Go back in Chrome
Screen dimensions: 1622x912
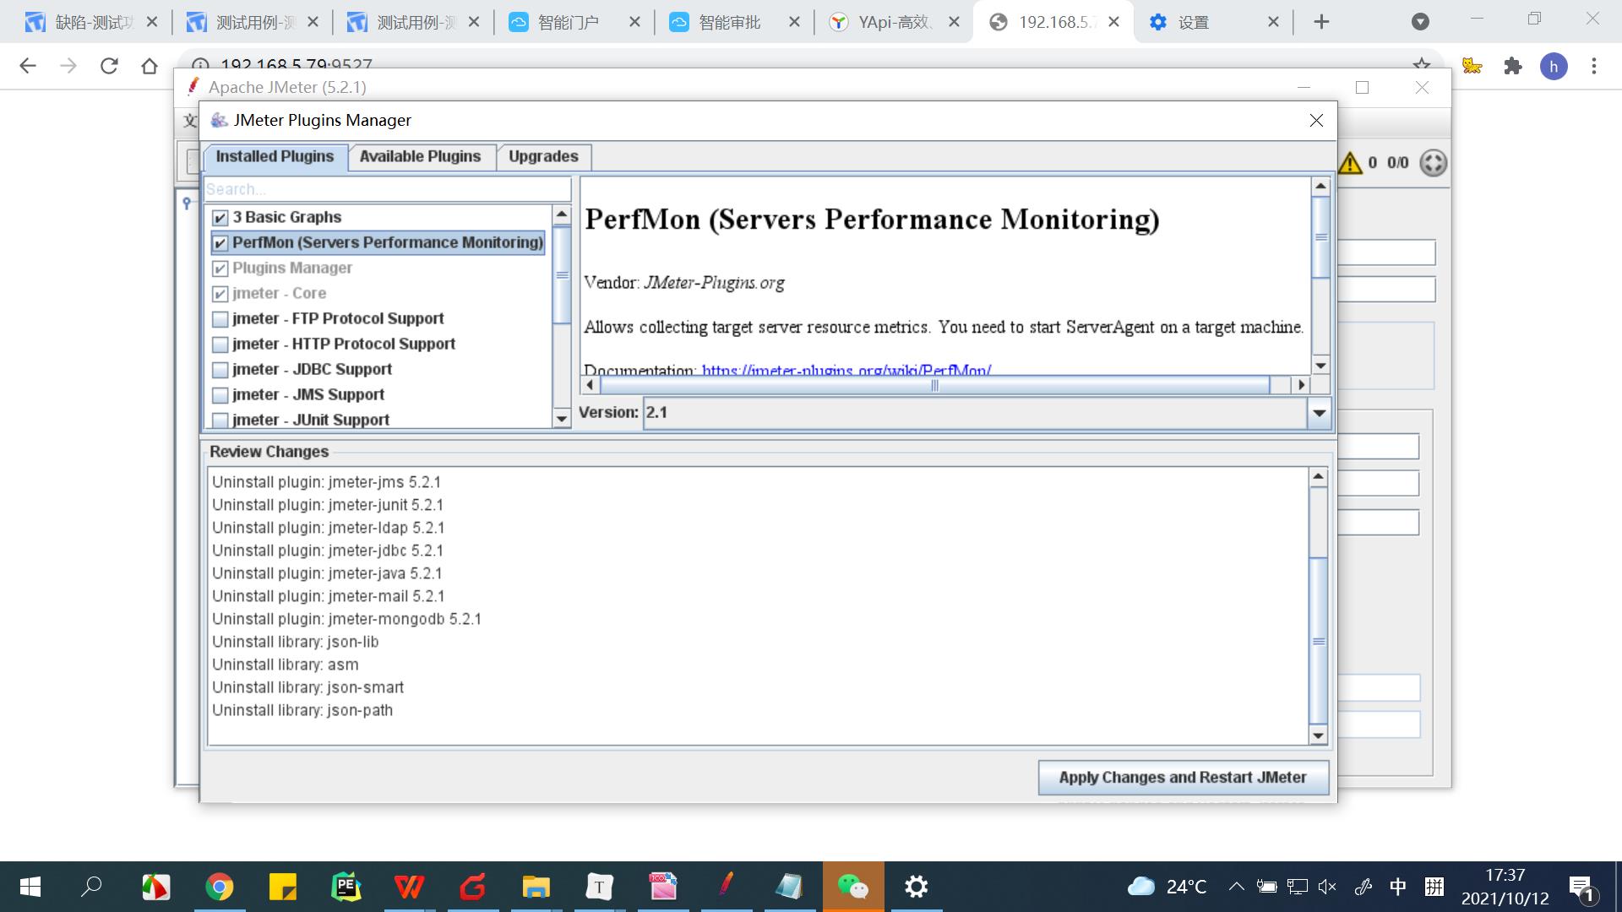pos(28,66)
